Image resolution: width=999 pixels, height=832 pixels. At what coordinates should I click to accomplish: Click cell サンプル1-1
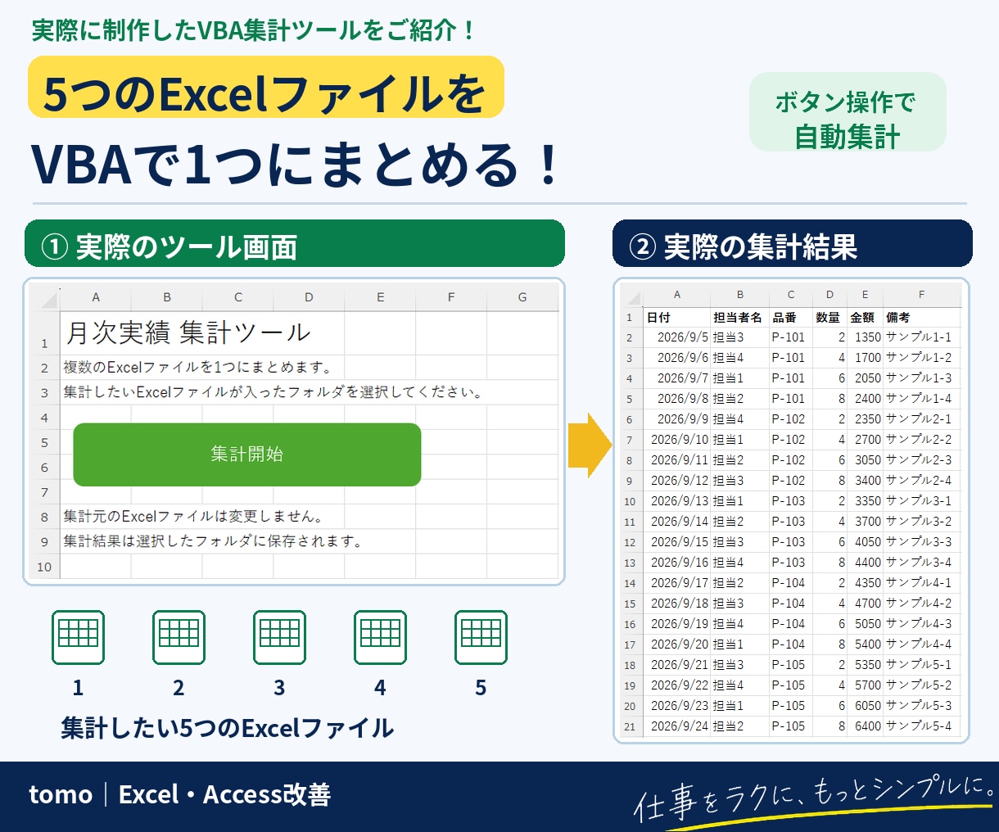tap(921, 337)
